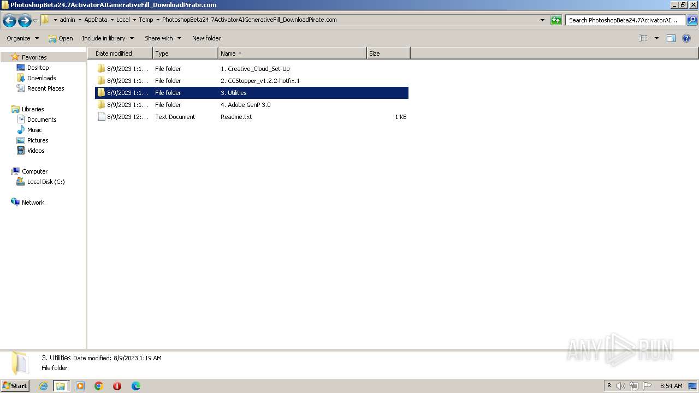Viewport: 699px width, 393px height.
Task: Open the More view options dropdown arrow
Action: click(x=656, y=38)
